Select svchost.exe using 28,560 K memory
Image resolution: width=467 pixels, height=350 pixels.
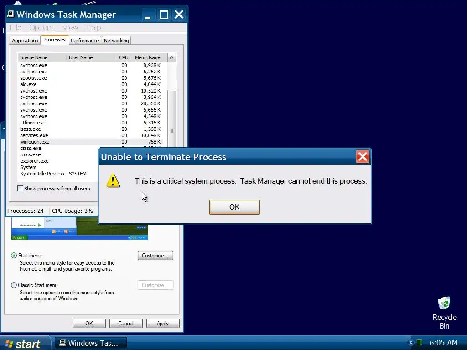tap(91, 103)
